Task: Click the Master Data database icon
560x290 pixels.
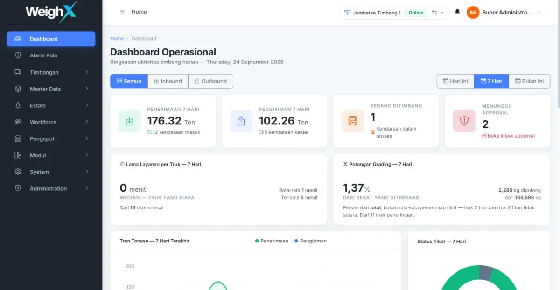Action: click(x=18, y=89)
